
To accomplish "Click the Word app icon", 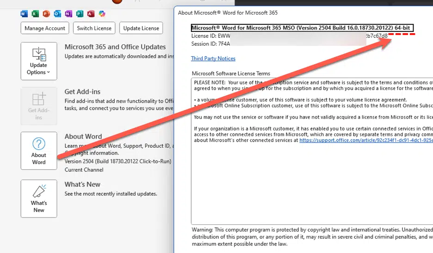I will [24, 13].
